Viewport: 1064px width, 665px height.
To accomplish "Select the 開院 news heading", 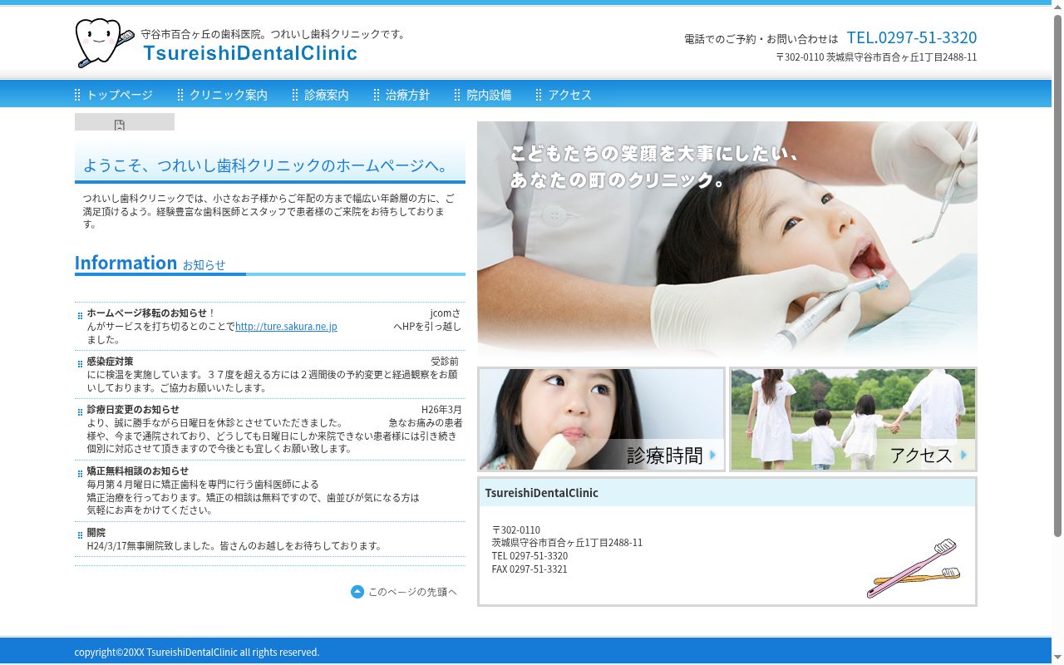I will pyautogui.click(x=96, y=533).
